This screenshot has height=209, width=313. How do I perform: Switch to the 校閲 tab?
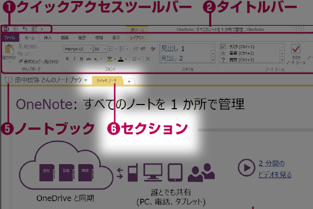pyautogui.click(x=99, y=38)
